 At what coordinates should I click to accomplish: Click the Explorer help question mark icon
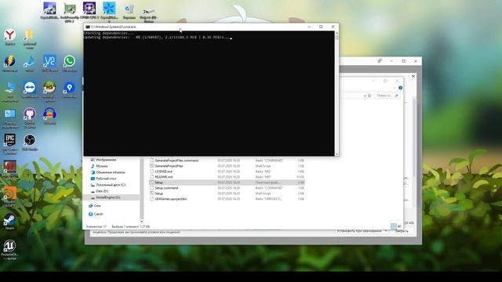coord(401,88)
